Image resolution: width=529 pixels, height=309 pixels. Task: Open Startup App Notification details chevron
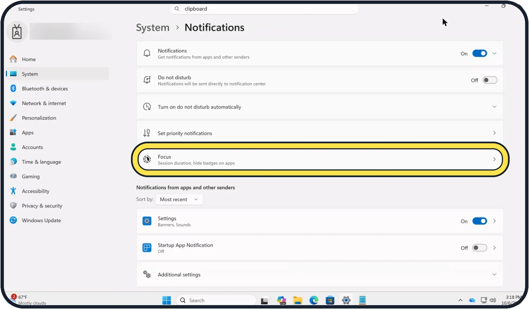coord(495,248)
